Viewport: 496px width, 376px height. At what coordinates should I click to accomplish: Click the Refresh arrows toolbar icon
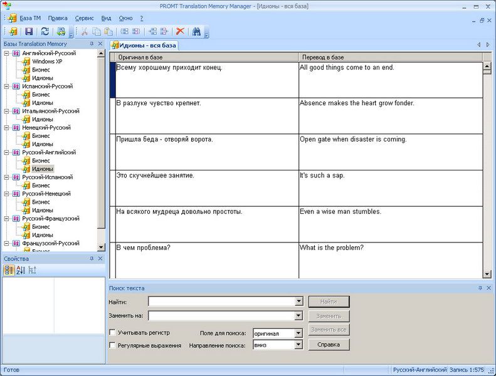tap(45, 31)
